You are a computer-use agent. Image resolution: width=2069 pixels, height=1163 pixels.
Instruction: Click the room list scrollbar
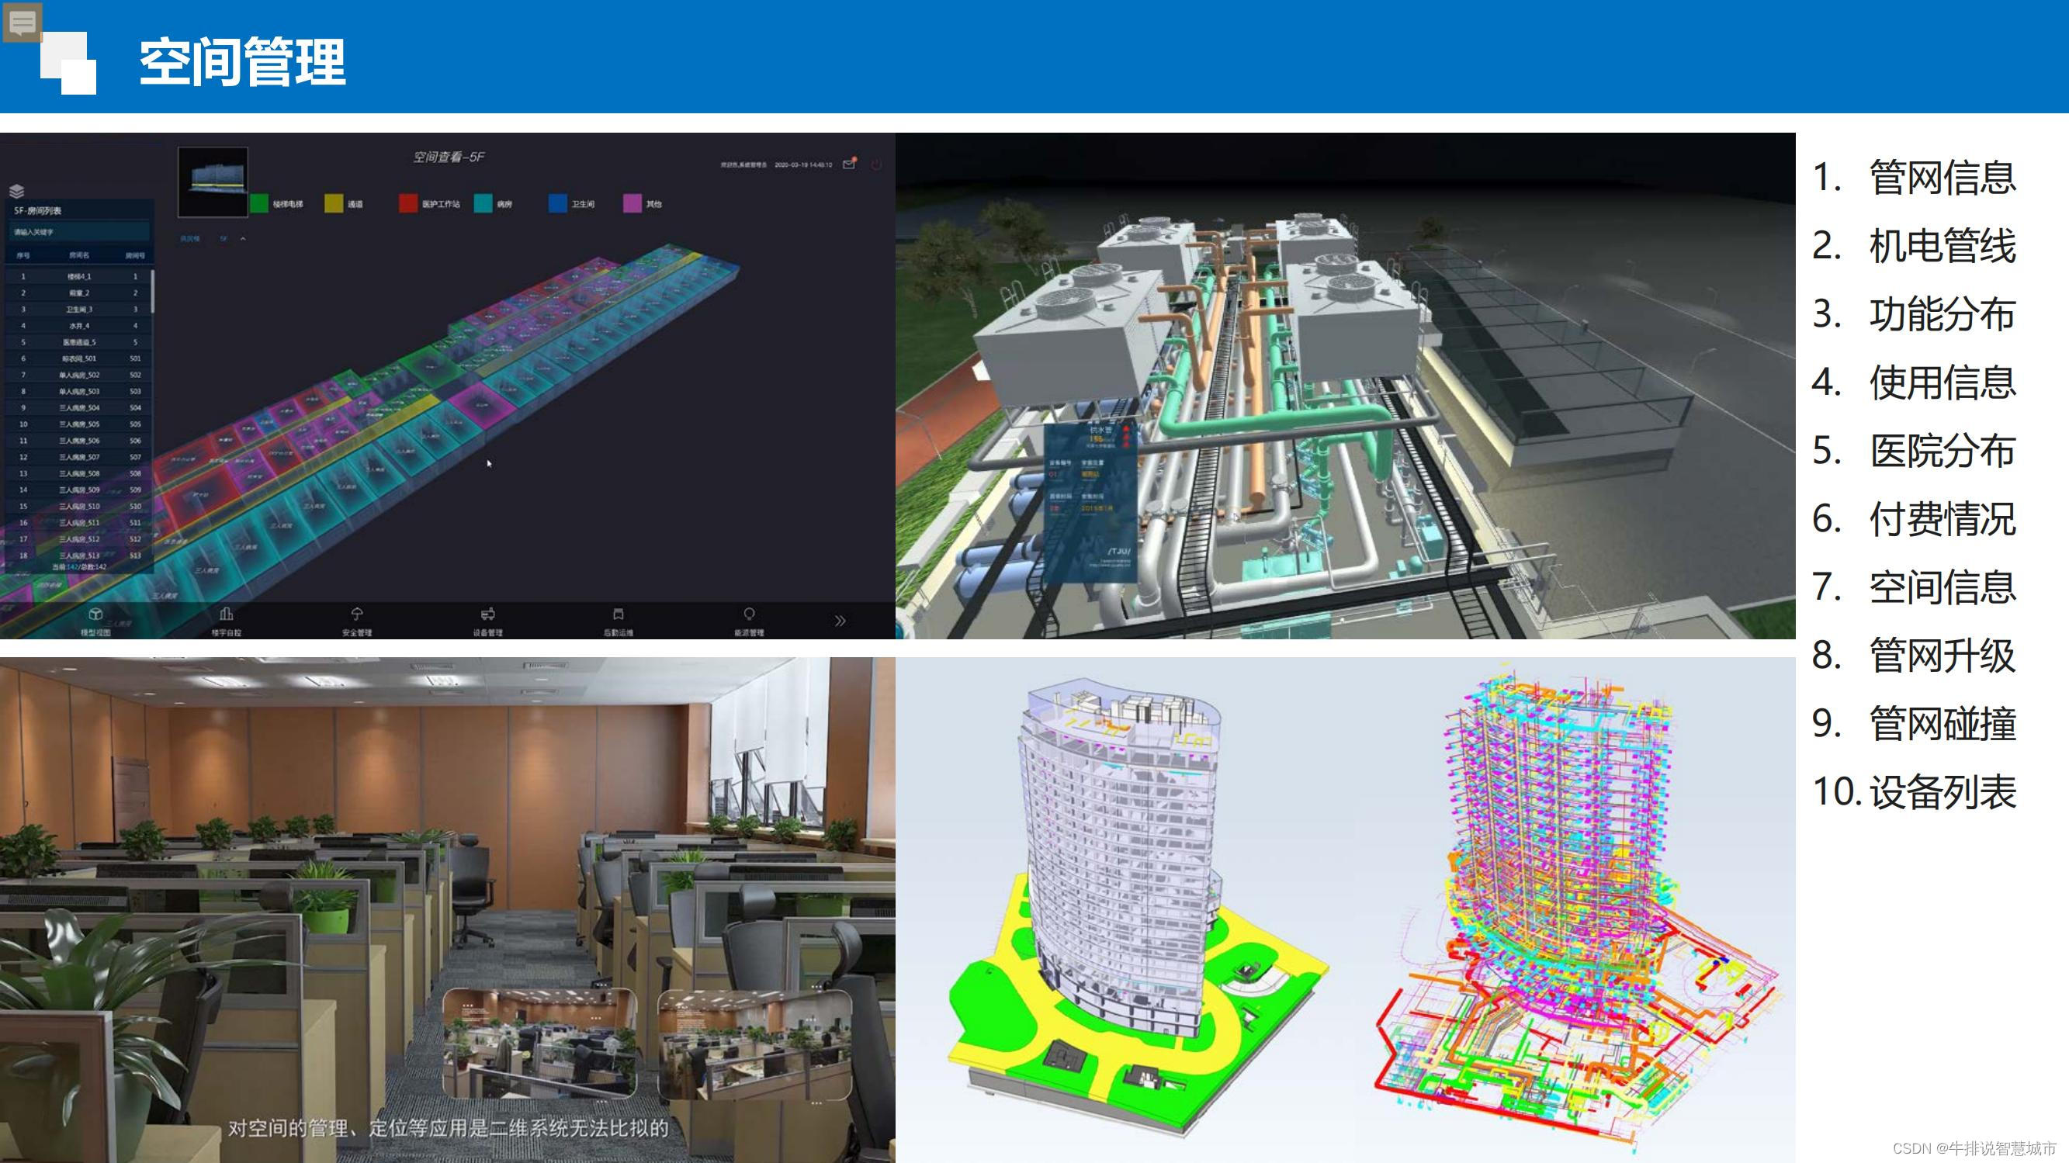[152, 292]
